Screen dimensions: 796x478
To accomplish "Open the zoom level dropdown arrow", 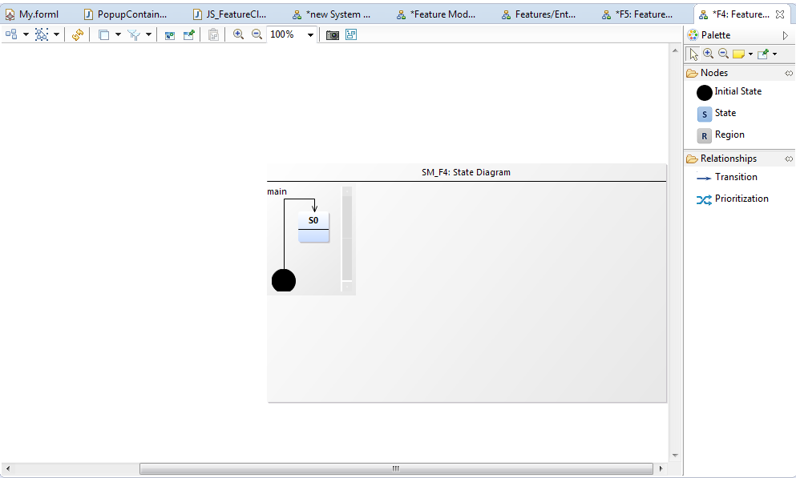I will tap(311, 35).
